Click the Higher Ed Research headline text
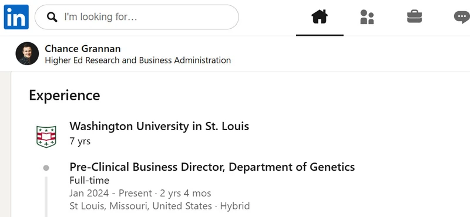The image size is (470, 217). (138, 60)
